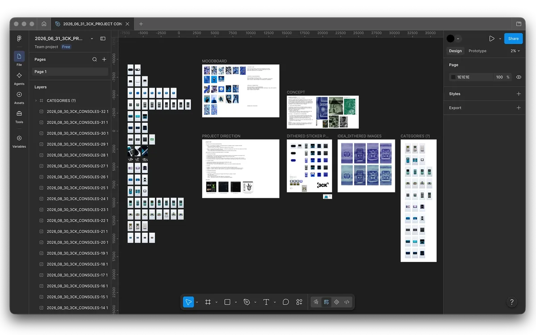The width and height of the screenshot is (536, 335).
Task: Select the Frame tool
Action: (208, 302)
